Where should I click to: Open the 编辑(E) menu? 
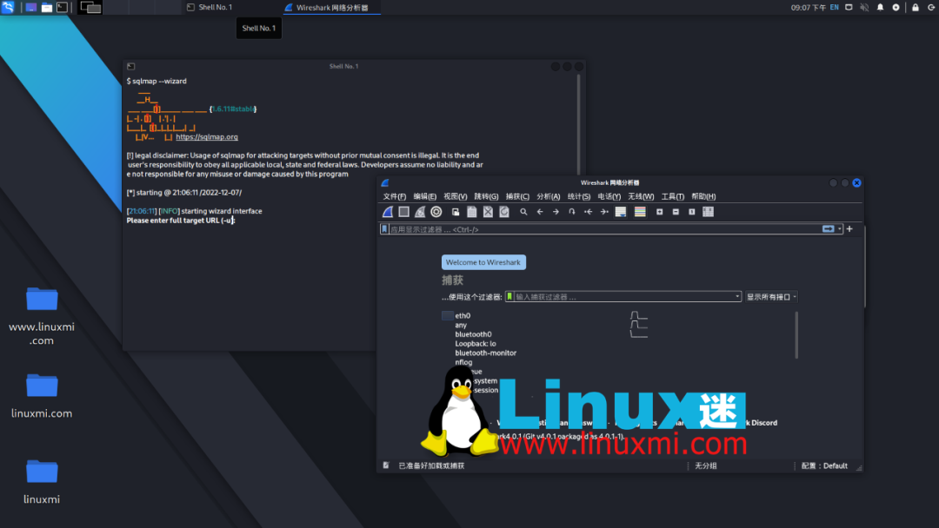pos(424,196)
